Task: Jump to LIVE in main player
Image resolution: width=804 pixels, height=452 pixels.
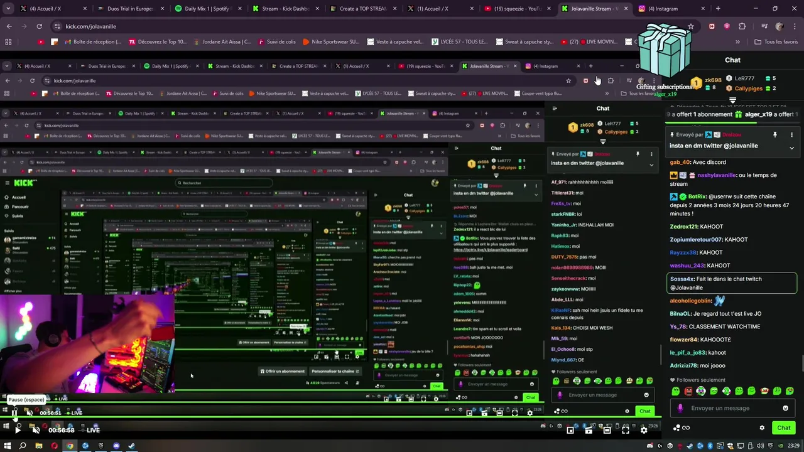Action: (x=90, y=430)
